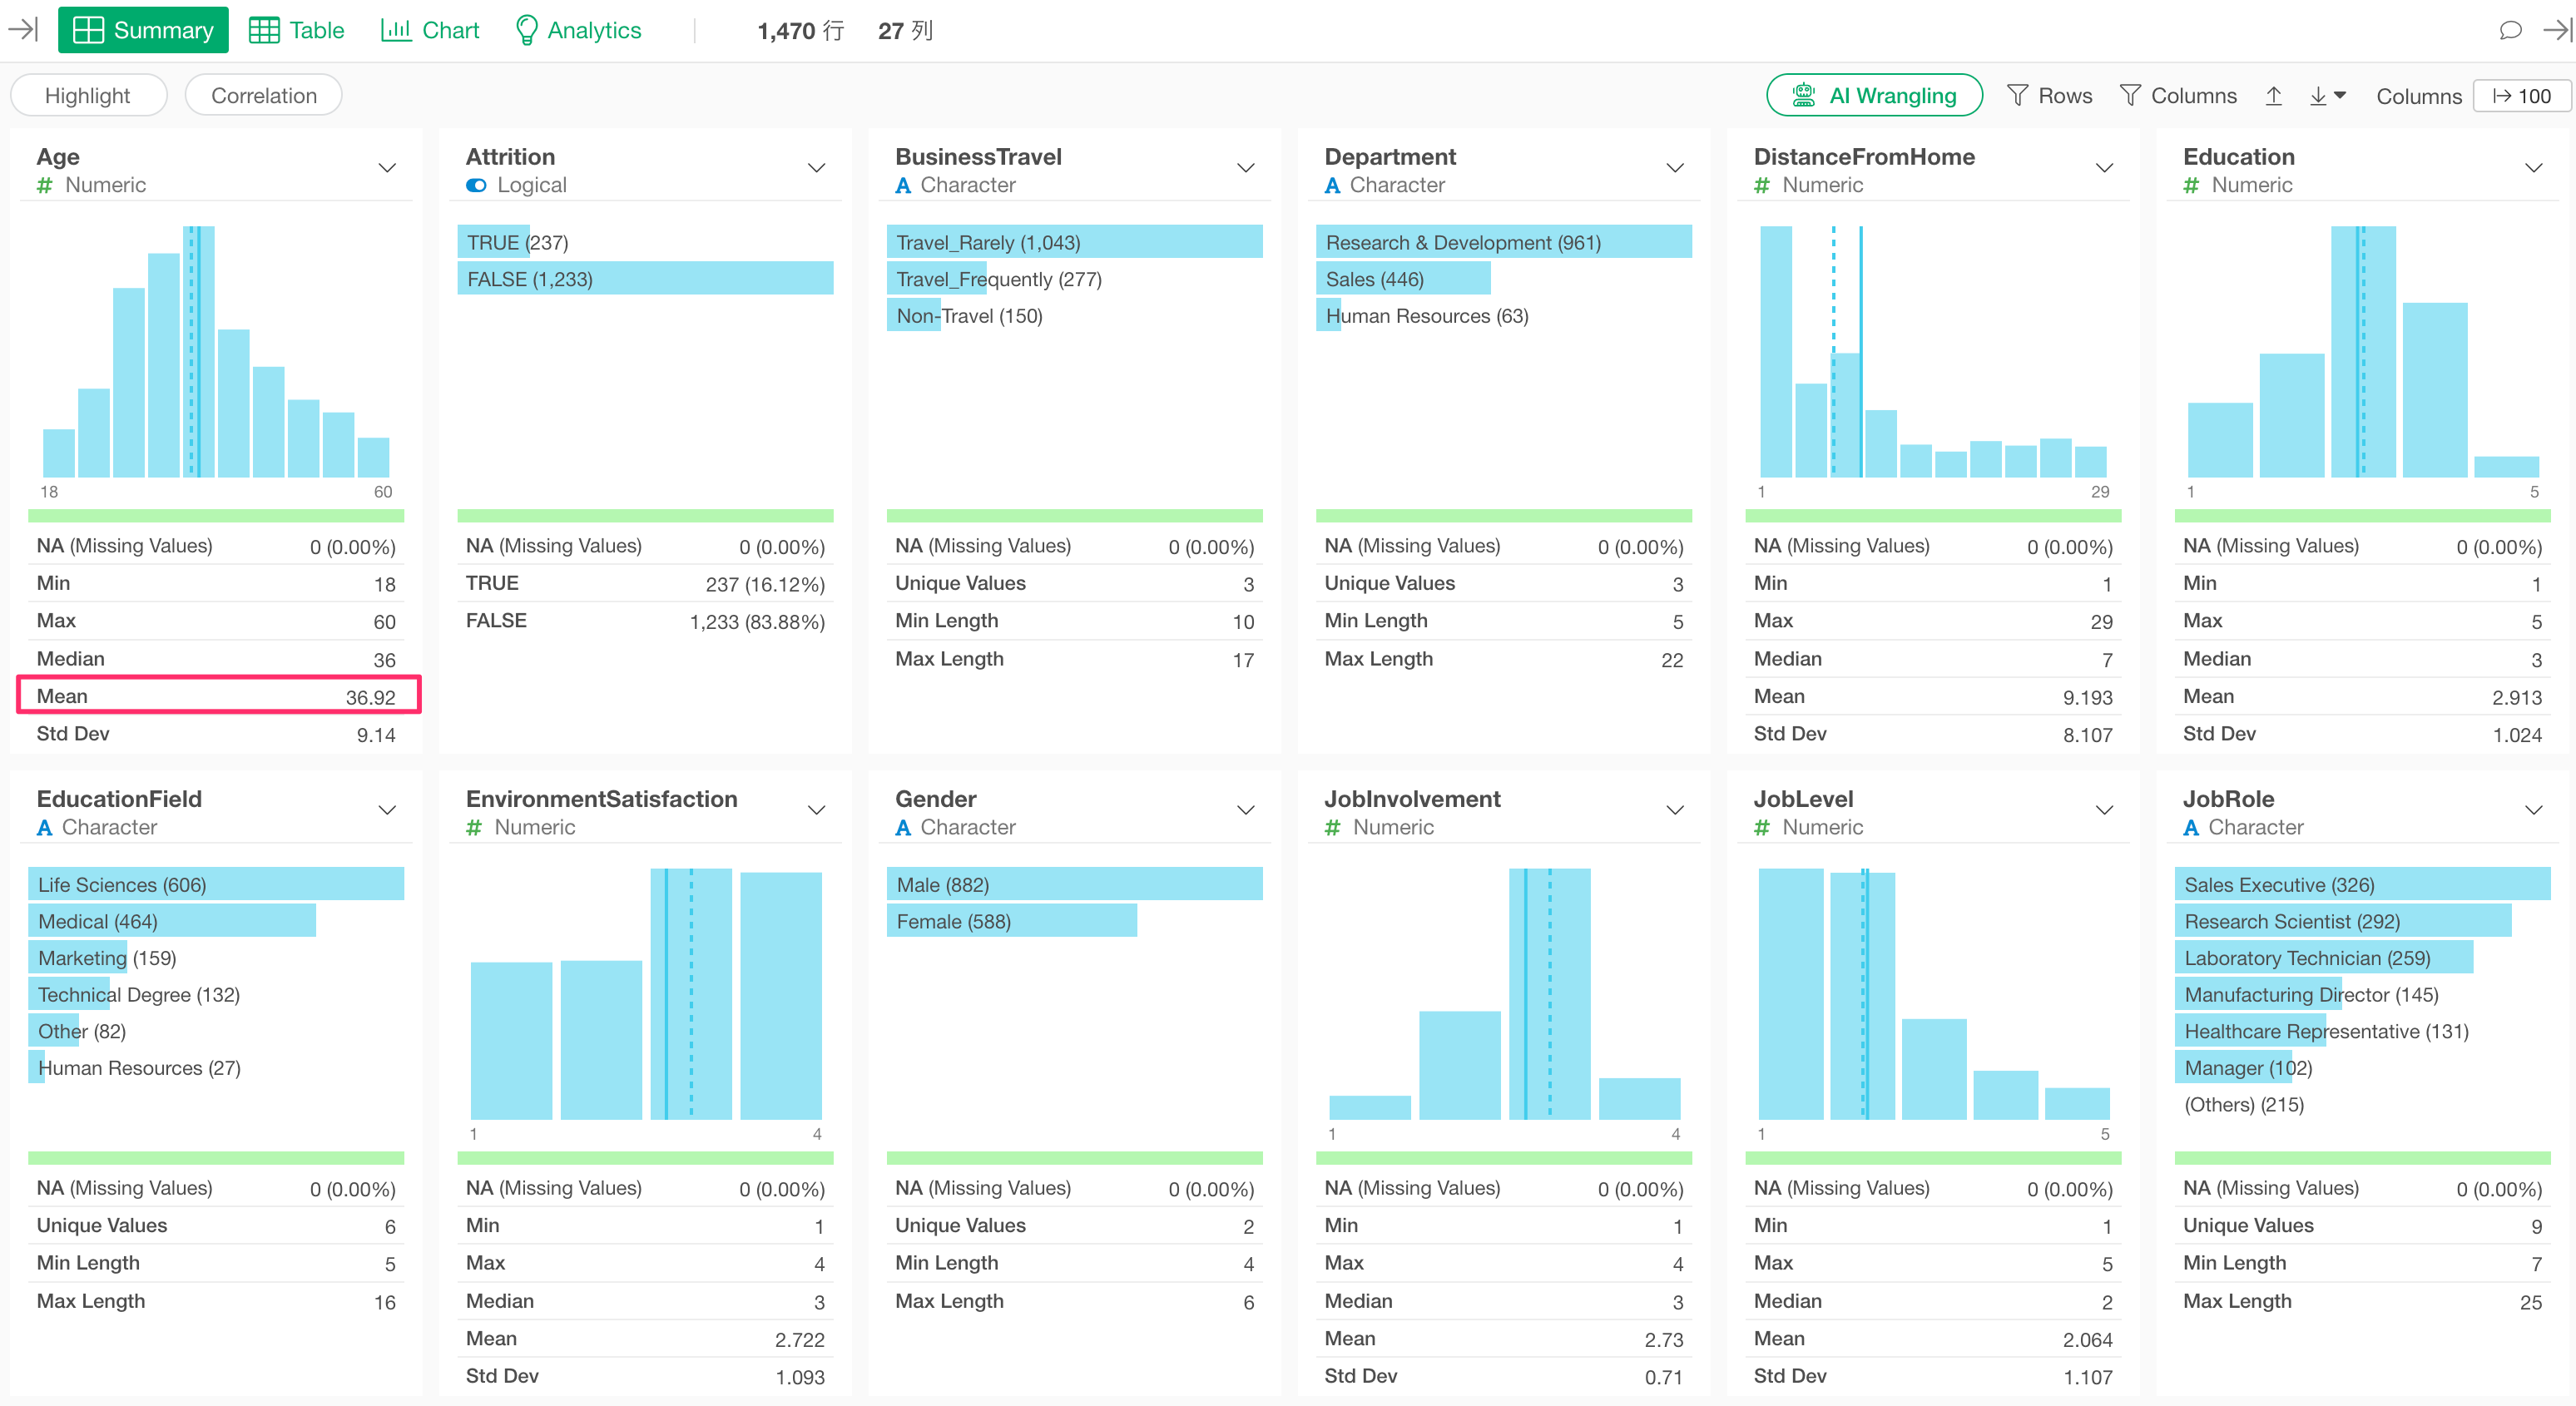The width and height of the screenshot is (2576, 1406).
Task: Click the Attrition logical type toggle icon
Action: pyautogui.click(x=476, y=185)
